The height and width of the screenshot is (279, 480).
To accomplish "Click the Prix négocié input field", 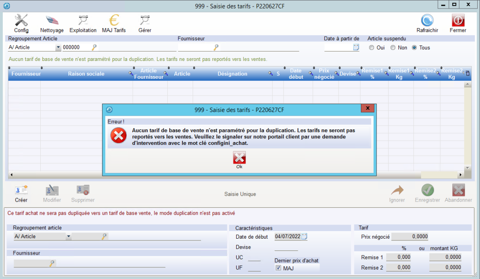I will tap(409, 237).
